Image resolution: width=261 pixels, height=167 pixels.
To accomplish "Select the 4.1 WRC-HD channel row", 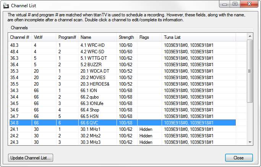I will [123, 45].
